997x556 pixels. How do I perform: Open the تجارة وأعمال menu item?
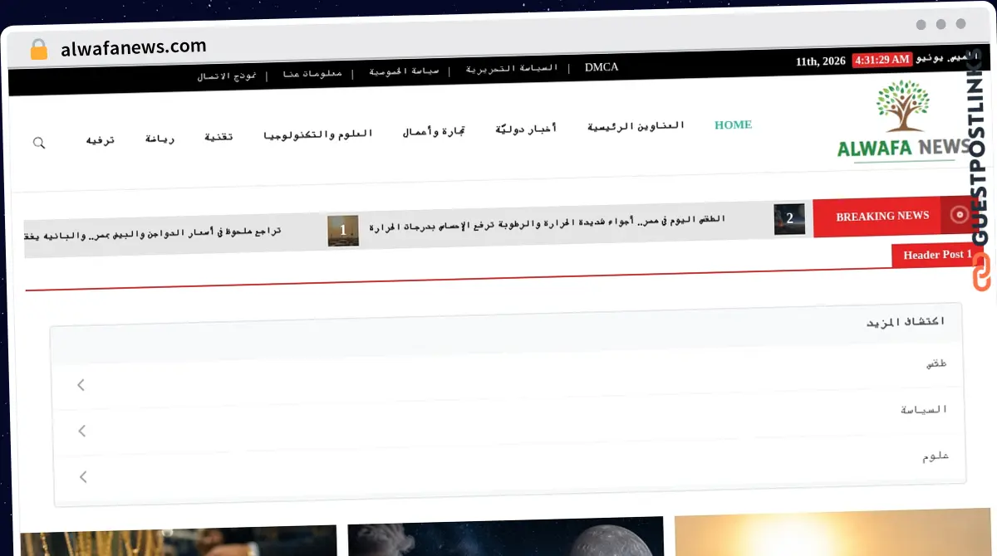pyautogui.click(x=434, y=131)
